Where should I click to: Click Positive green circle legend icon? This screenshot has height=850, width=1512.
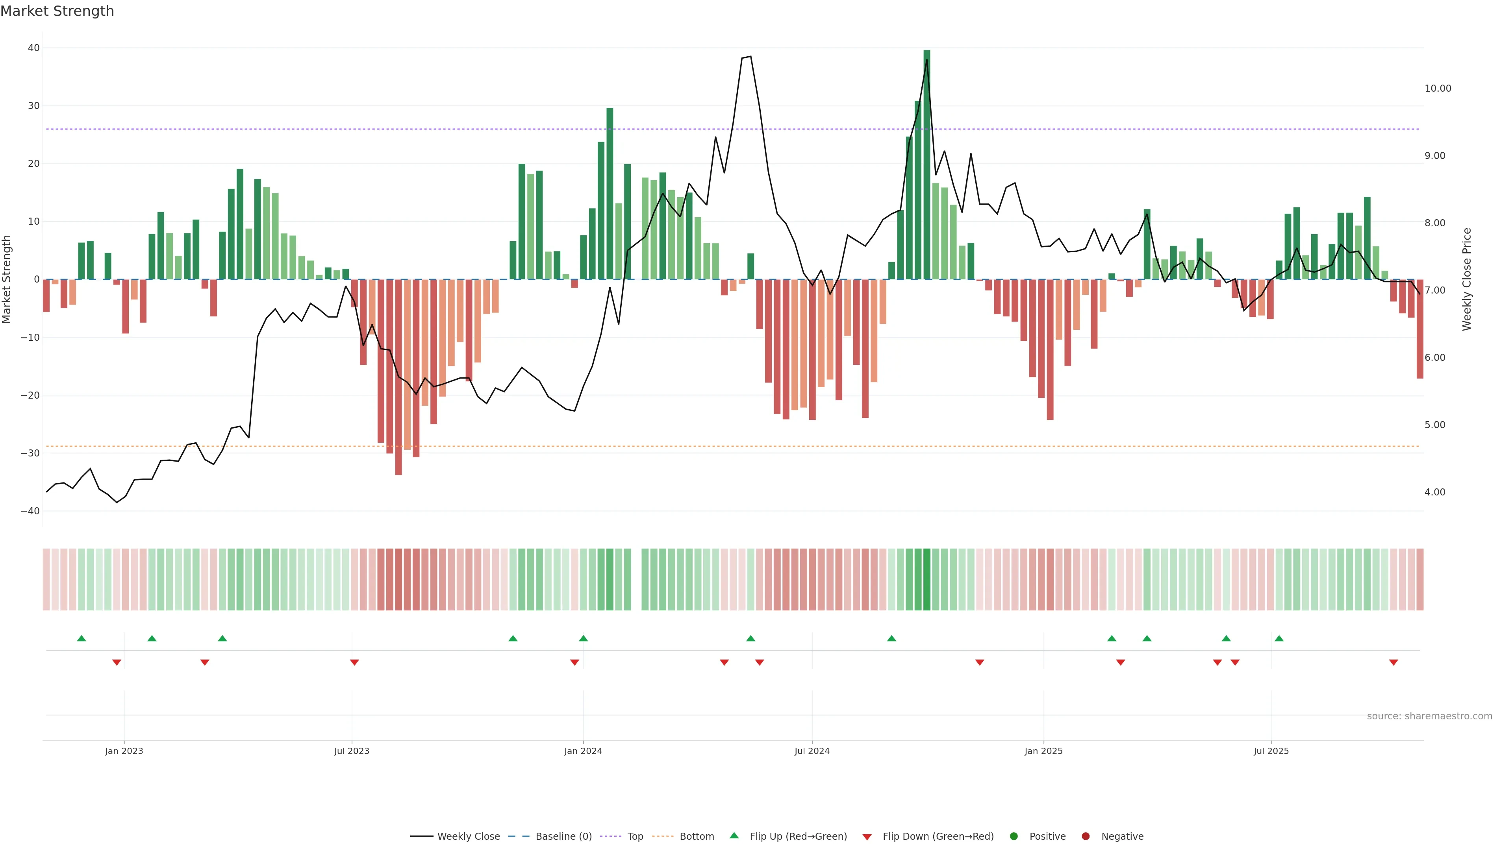(1013, 836)
